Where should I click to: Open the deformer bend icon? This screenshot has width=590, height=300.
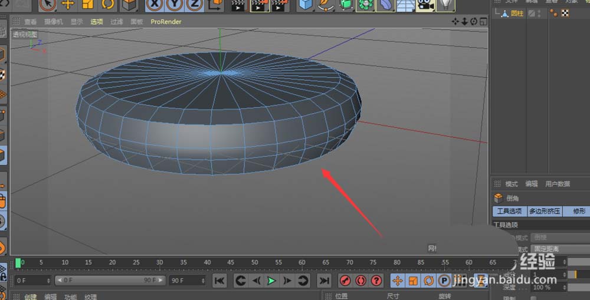click(x=386, y=5)
